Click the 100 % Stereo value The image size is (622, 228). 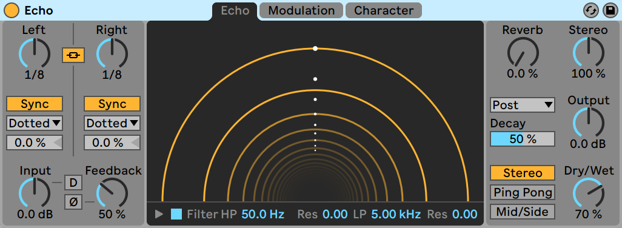pyautogui.click(x=588, y=73)
